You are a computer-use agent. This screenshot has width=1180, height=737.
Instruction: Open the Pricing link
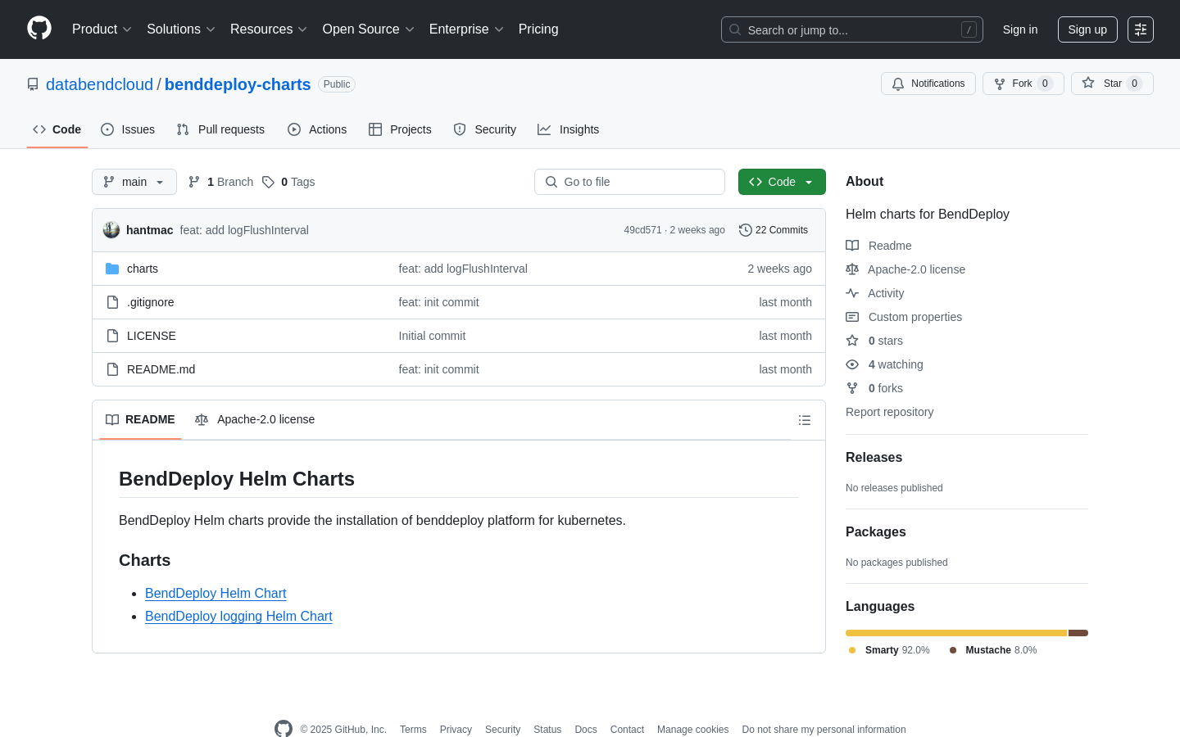click(x=538, y=29)
